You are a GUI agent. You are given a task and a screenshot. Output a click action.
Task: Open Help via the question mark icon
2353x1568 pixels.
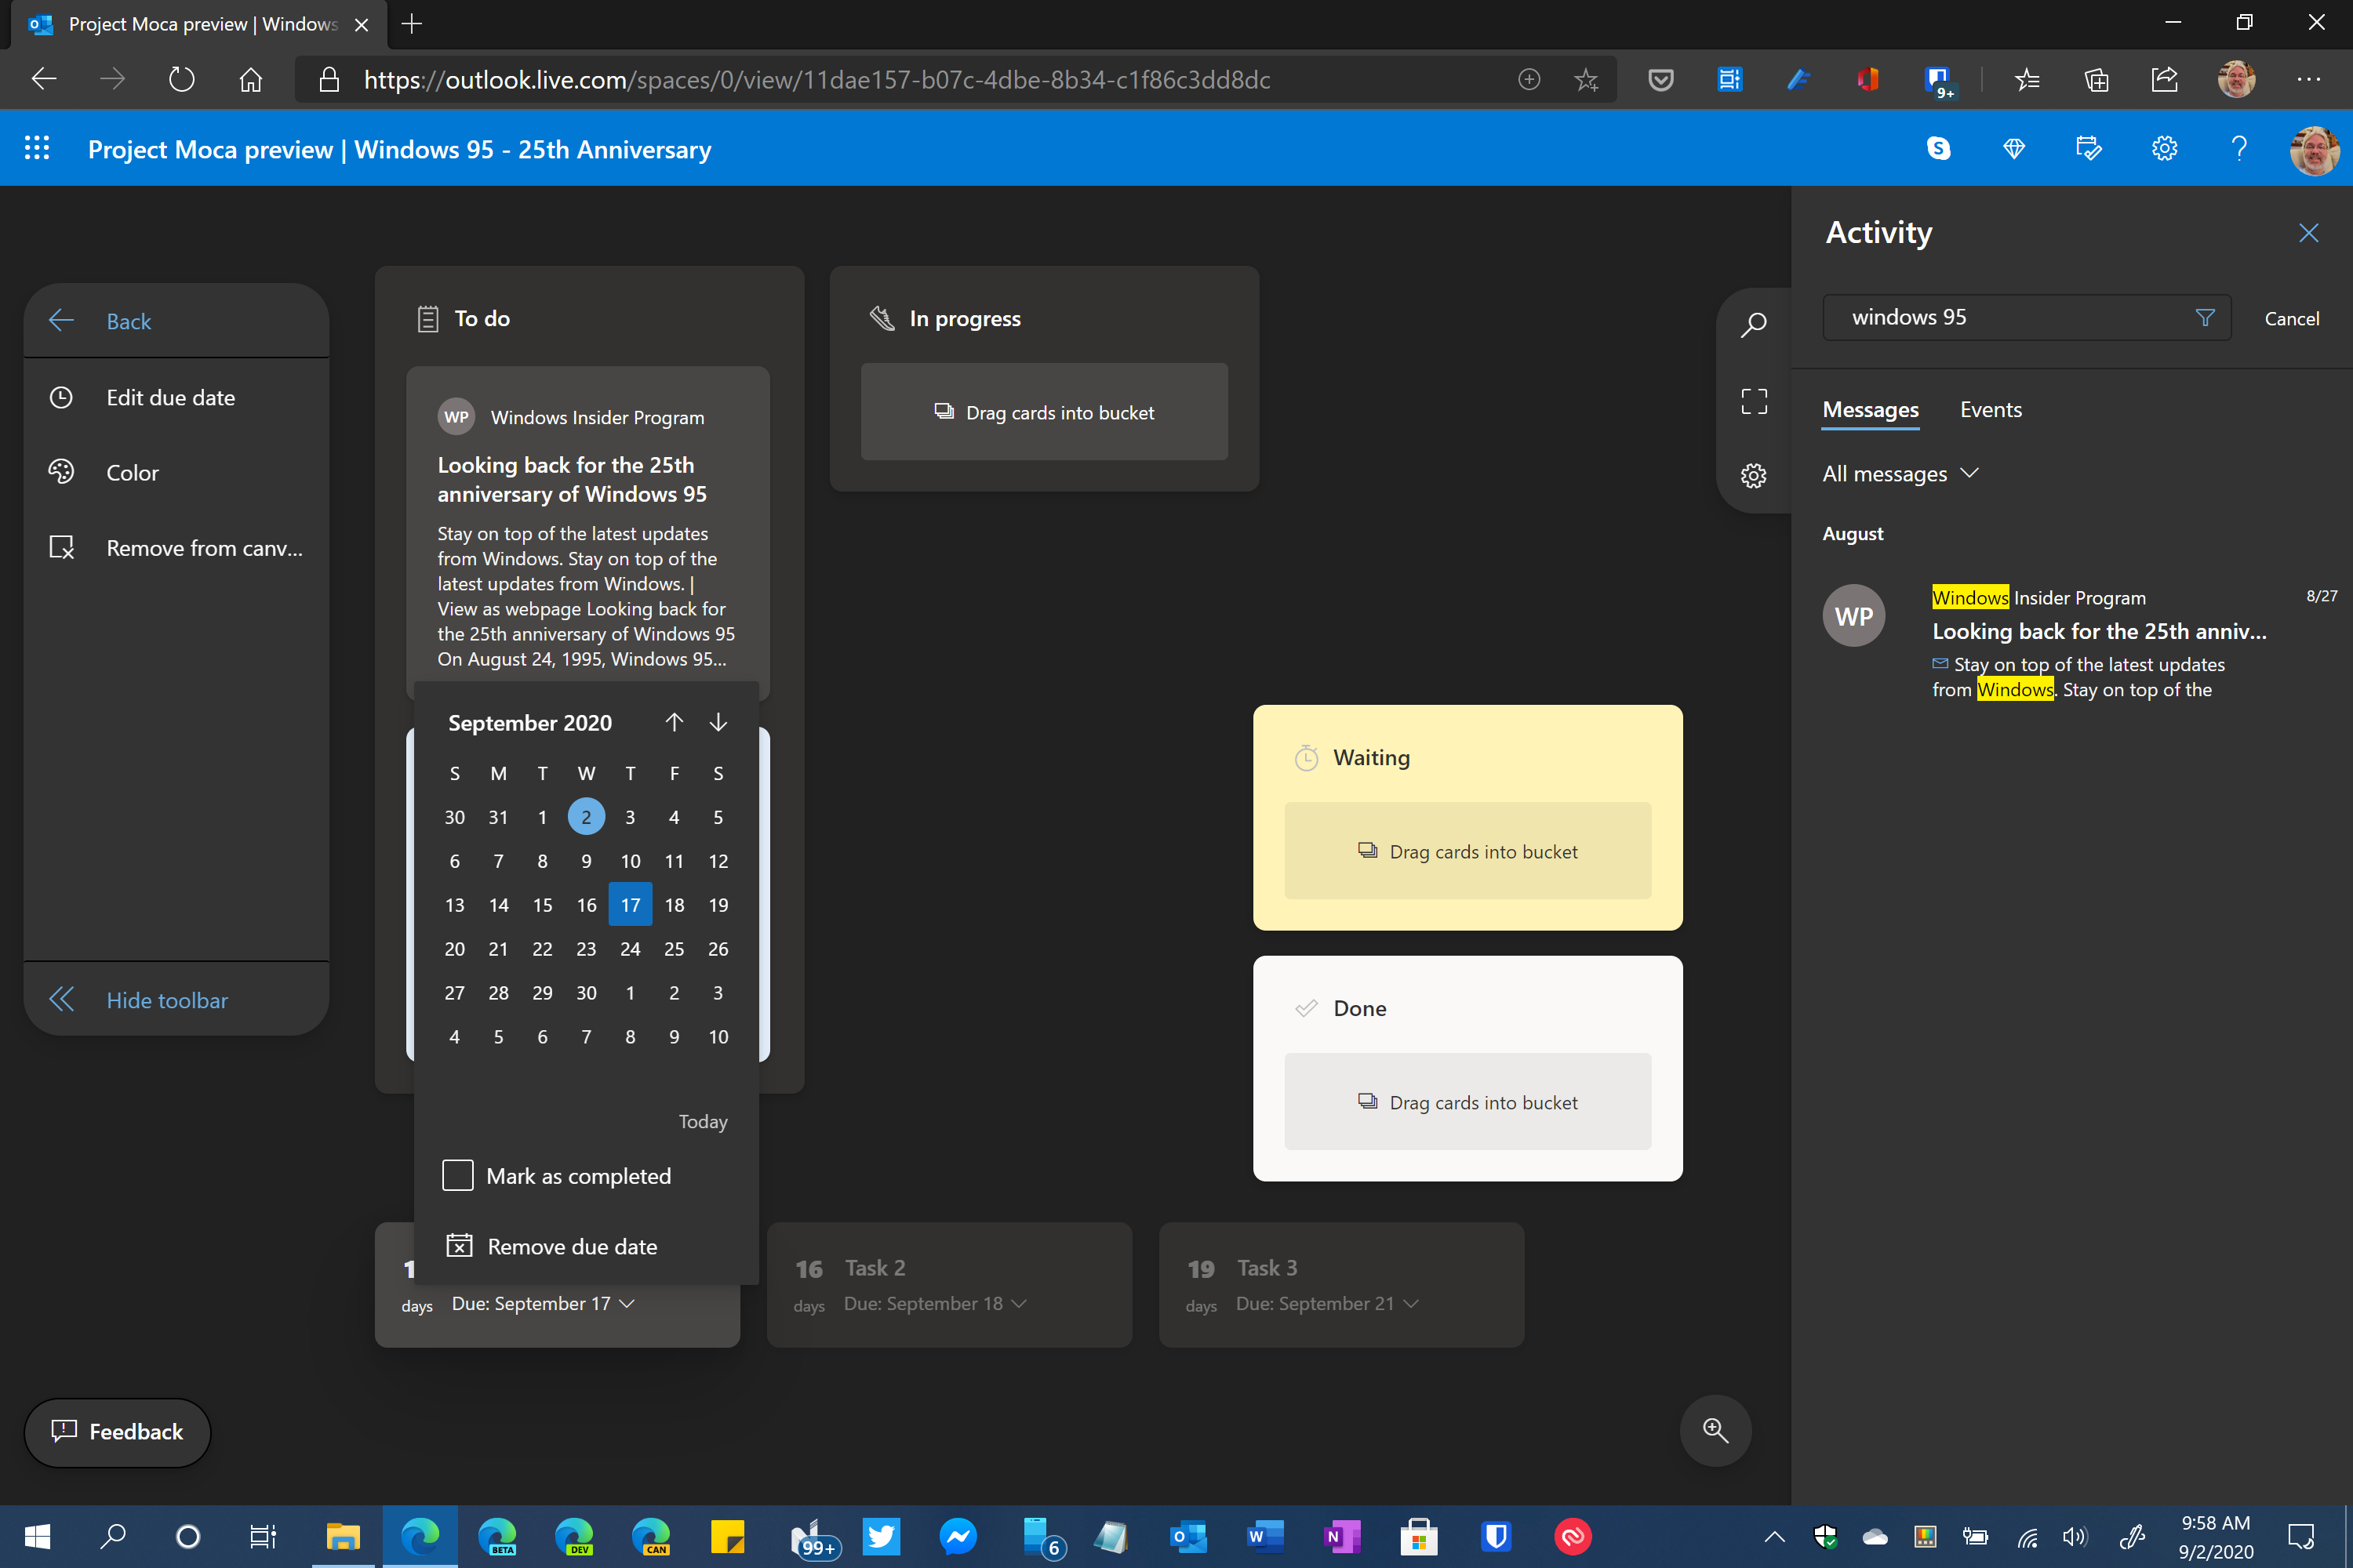2240,148
